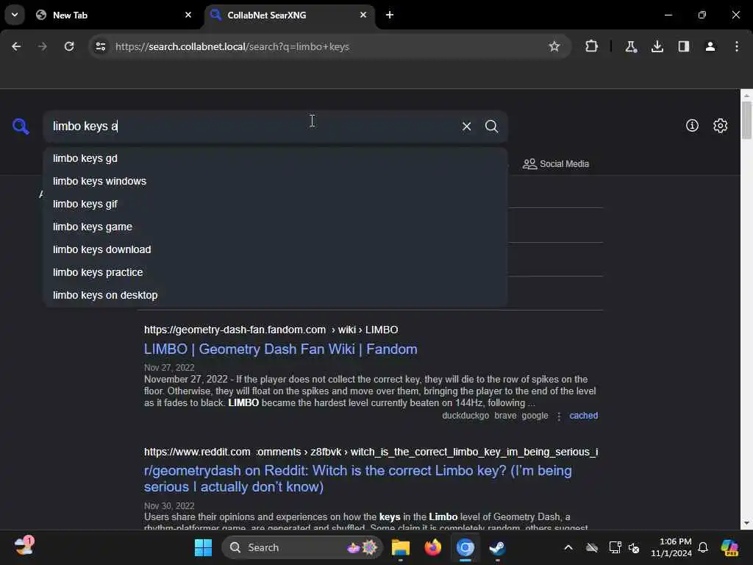Screen dimensions: 753x565
Task: Open the clock showing 1:06 PM
Action: click(671, 547)
